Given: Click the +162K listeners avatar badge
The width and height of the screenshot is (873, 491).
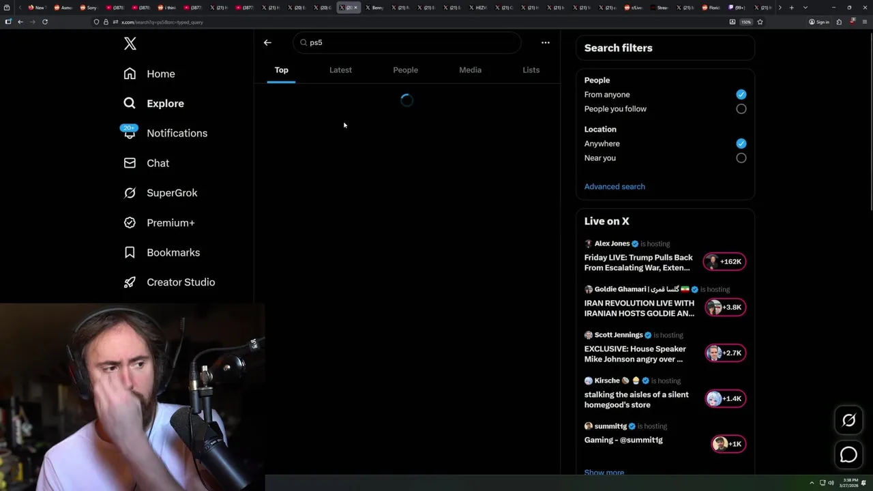Looking at the screenshot, I should (724, 261).
